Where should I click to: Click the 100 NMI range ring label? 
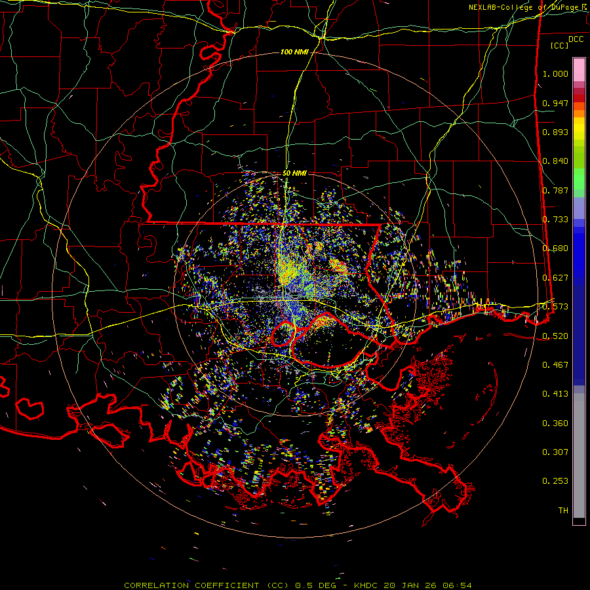click(x=294, y=52)
